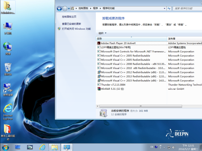Open 控制面板主页 link

[x=69, y=17]
